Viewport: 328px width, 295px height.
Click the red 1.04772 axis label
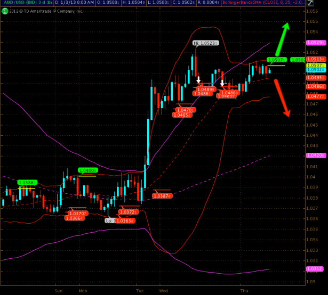316,96
